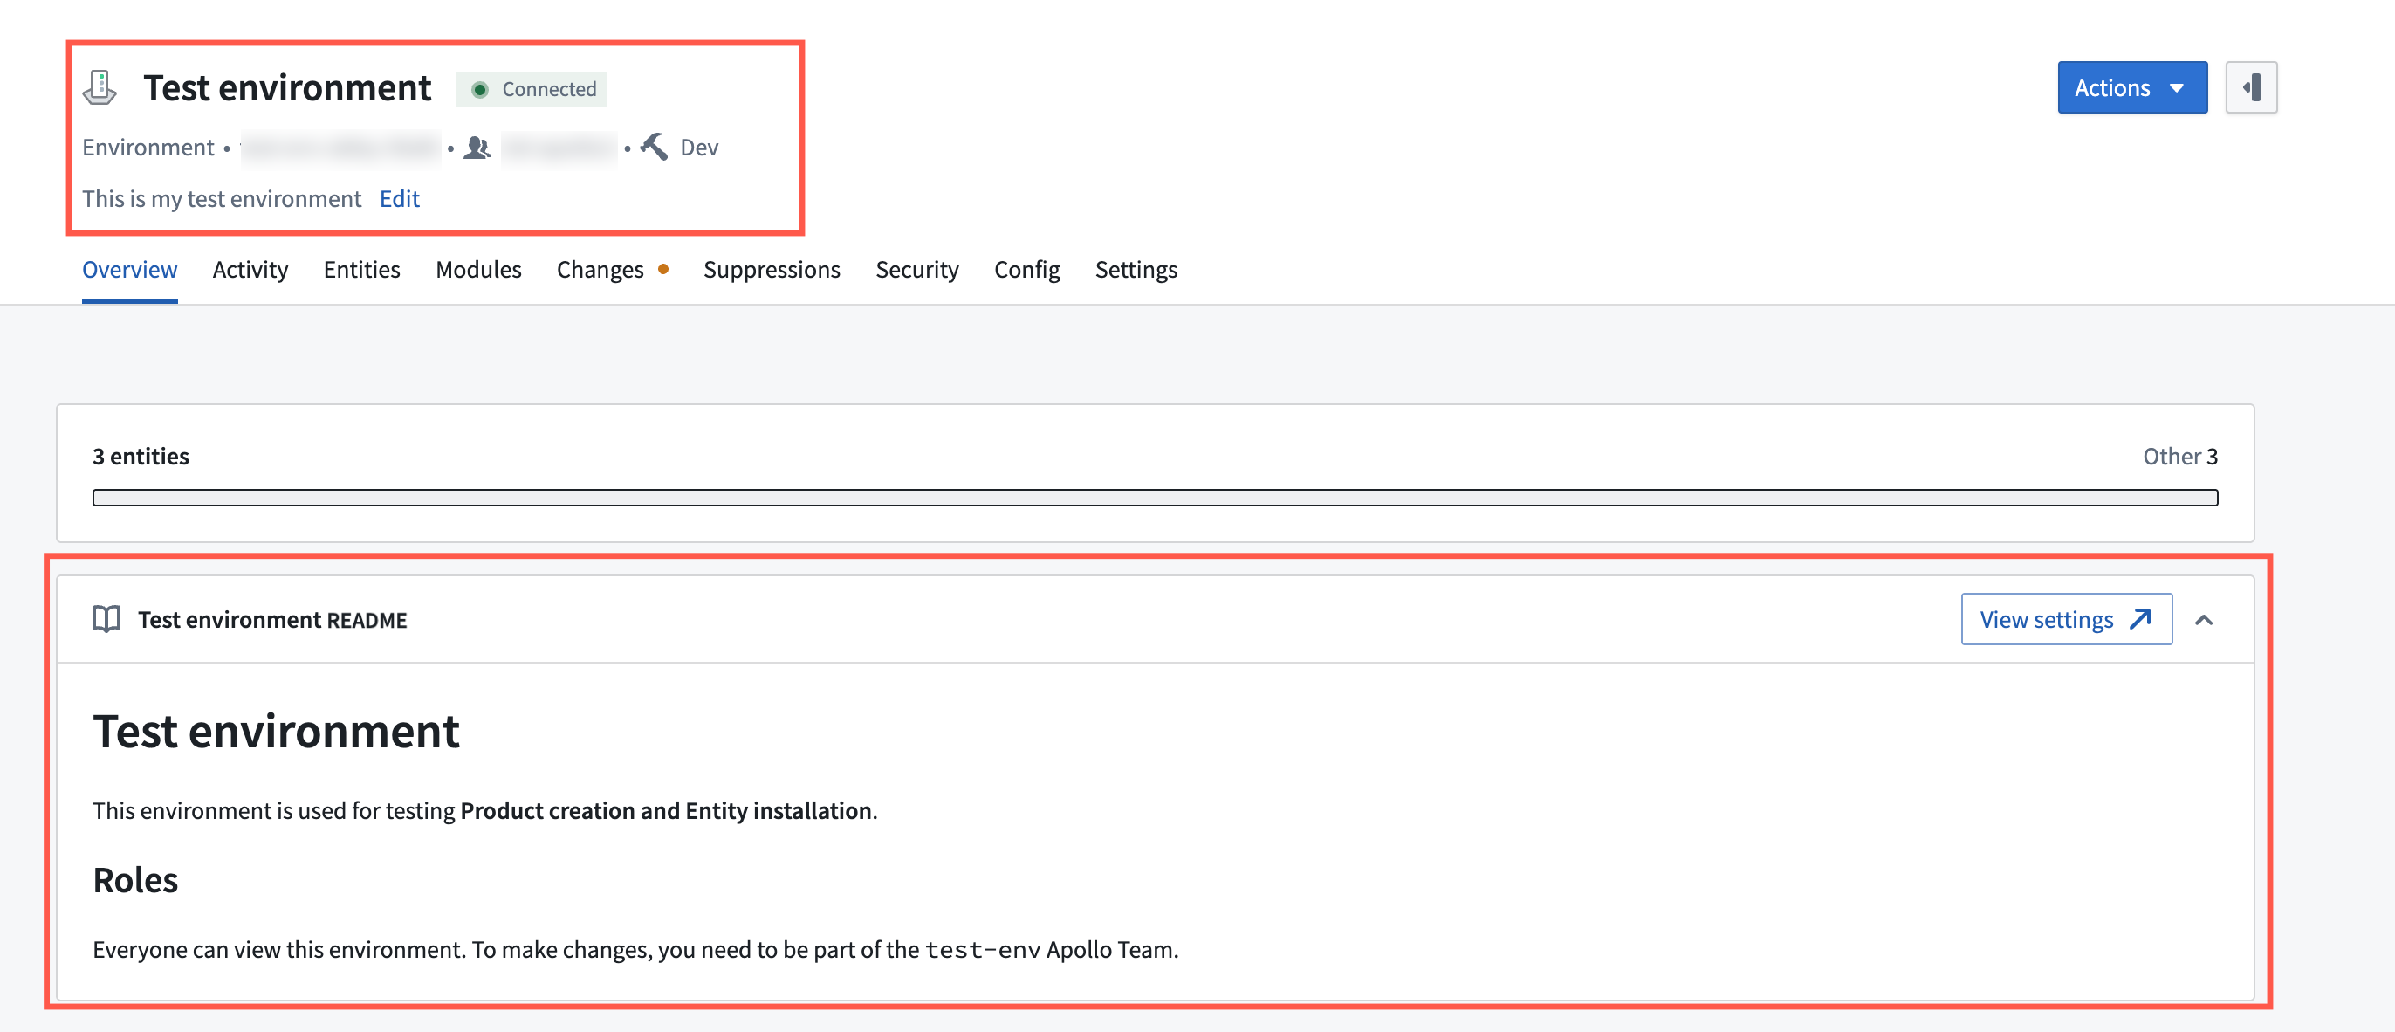Click the 'Other 3' label
Screen dimensions: 2395x1032
pos(2180,457)
